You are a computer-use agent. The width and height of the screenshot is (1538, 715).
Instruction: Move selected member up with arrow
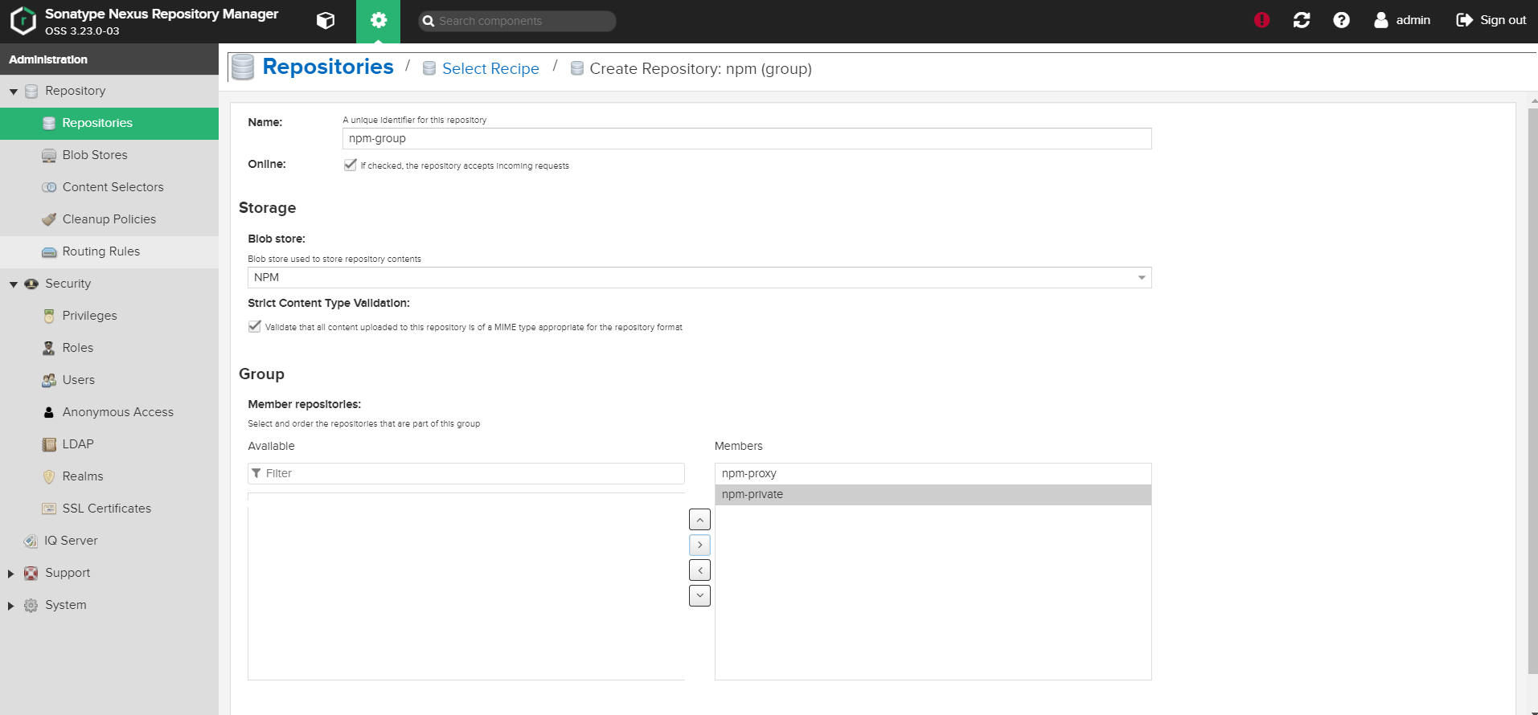click(699, 520)
